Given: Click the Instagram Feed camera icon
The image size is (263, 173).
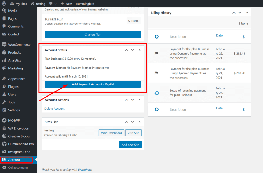Looking at the screenshot, I should pyautogui.click(x=4, y=152).
